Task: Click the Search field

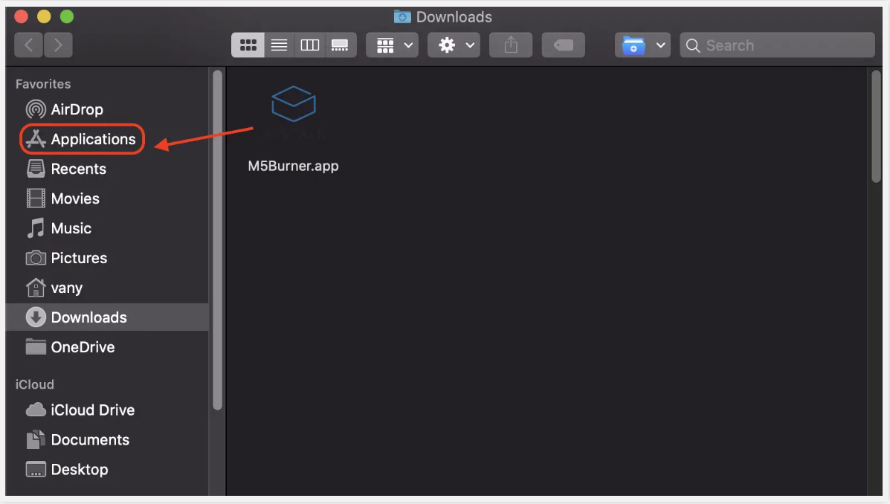Action: (777, 45)
